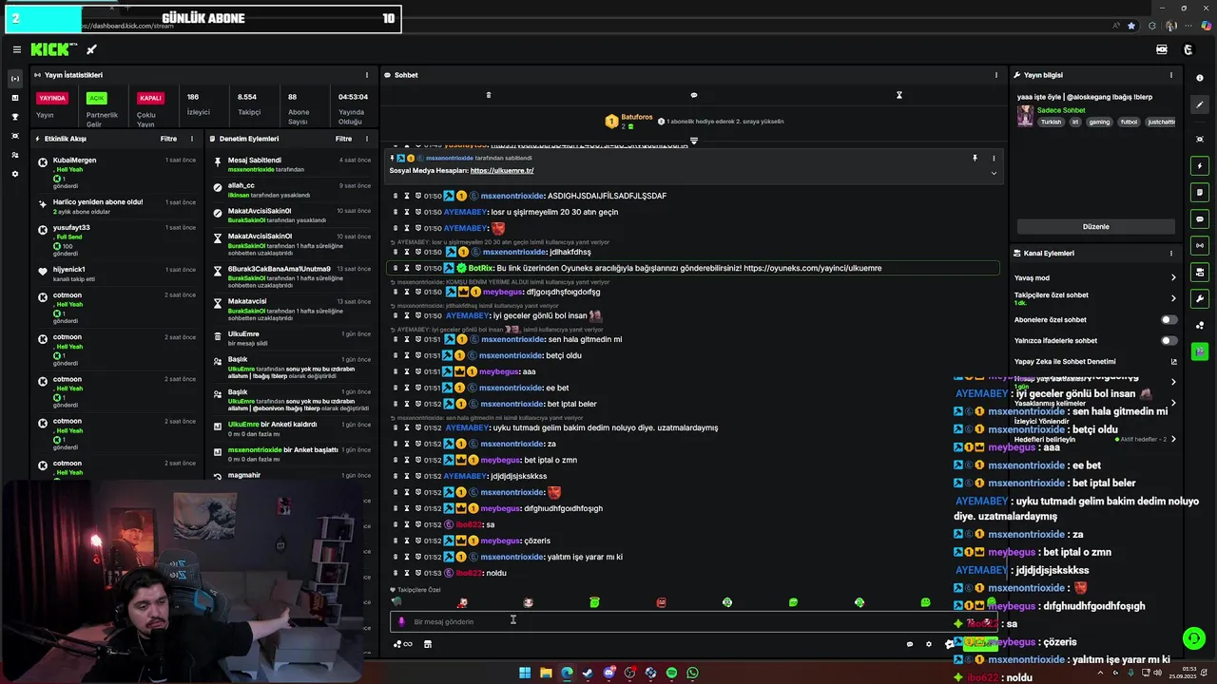Click the hourglass icon at top of chat
The image size is (1217, 684).
(x=898, y=95)
